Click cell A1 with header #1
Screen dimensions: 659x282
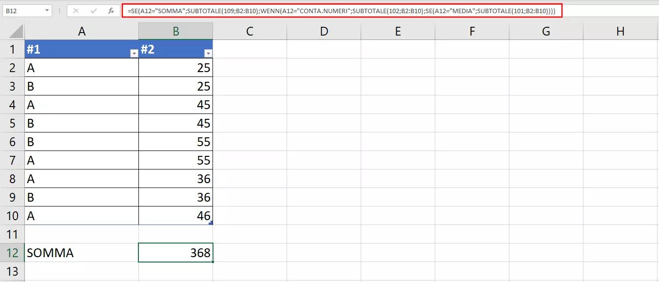point(82,49)
